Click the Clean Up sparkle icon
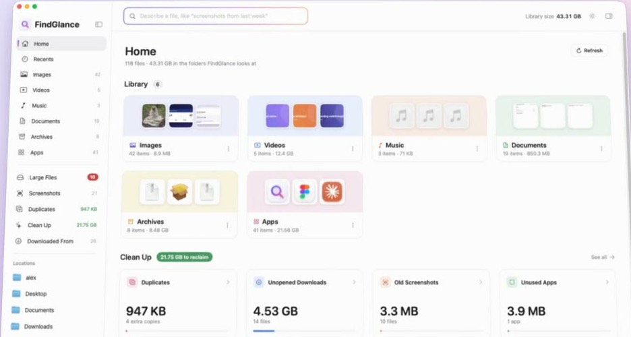Viewport: 631px width, 337px height. click(18, 225)
